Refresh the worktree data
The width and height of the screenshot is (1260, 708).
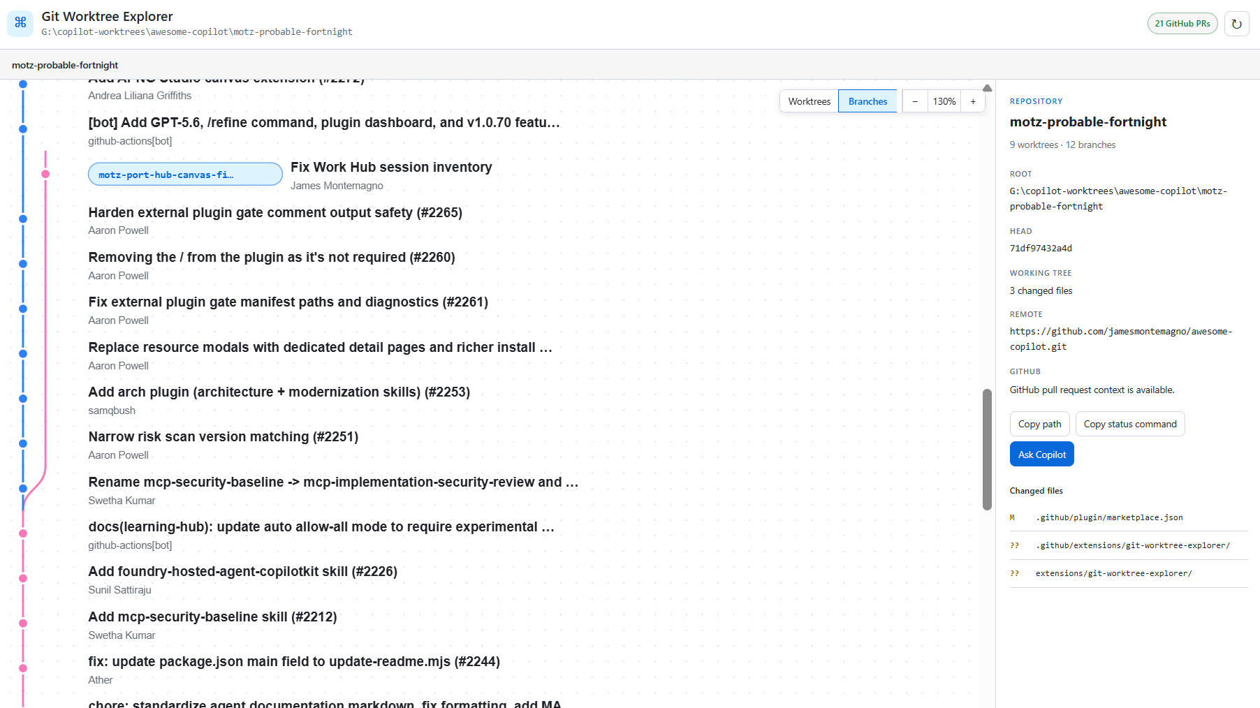point(1236,24)
